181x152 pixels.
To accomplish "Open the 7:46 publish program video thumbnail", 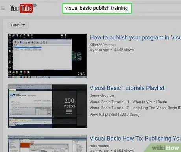I will click(47, 56).
